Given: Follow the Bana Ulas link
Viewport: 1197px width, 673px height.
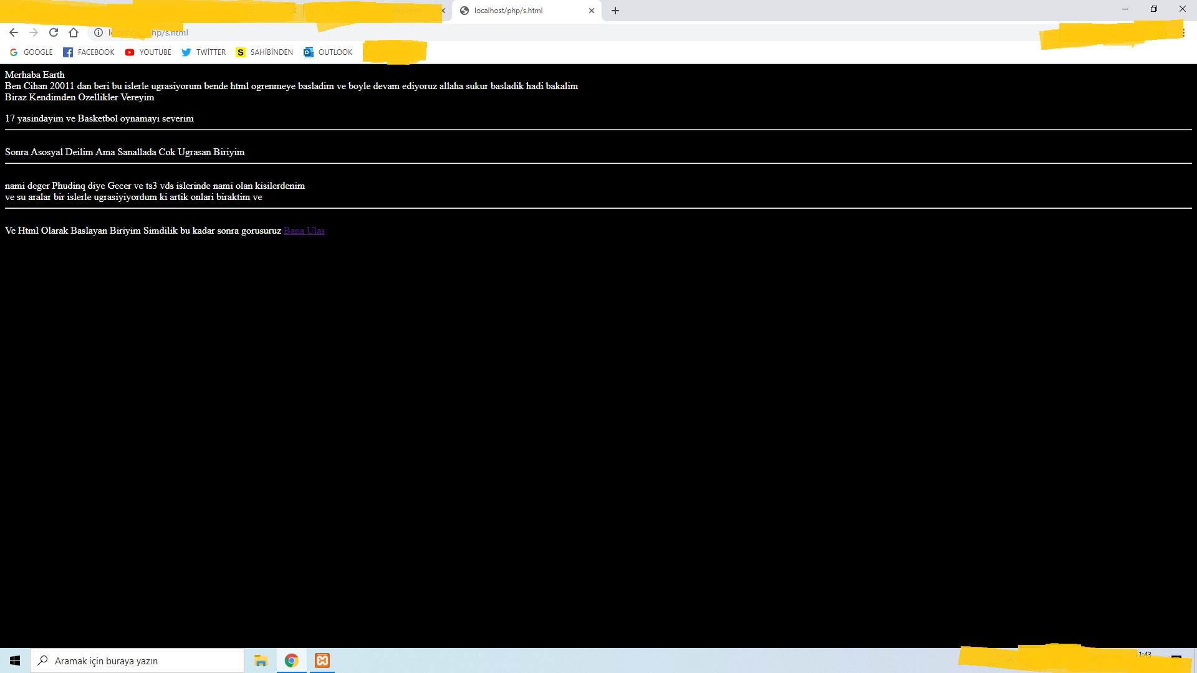Looking at the screenshot, I should [x=304, y=231].
